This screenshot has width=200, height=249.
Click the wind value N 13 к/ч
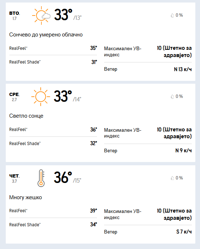coord(183,69)
